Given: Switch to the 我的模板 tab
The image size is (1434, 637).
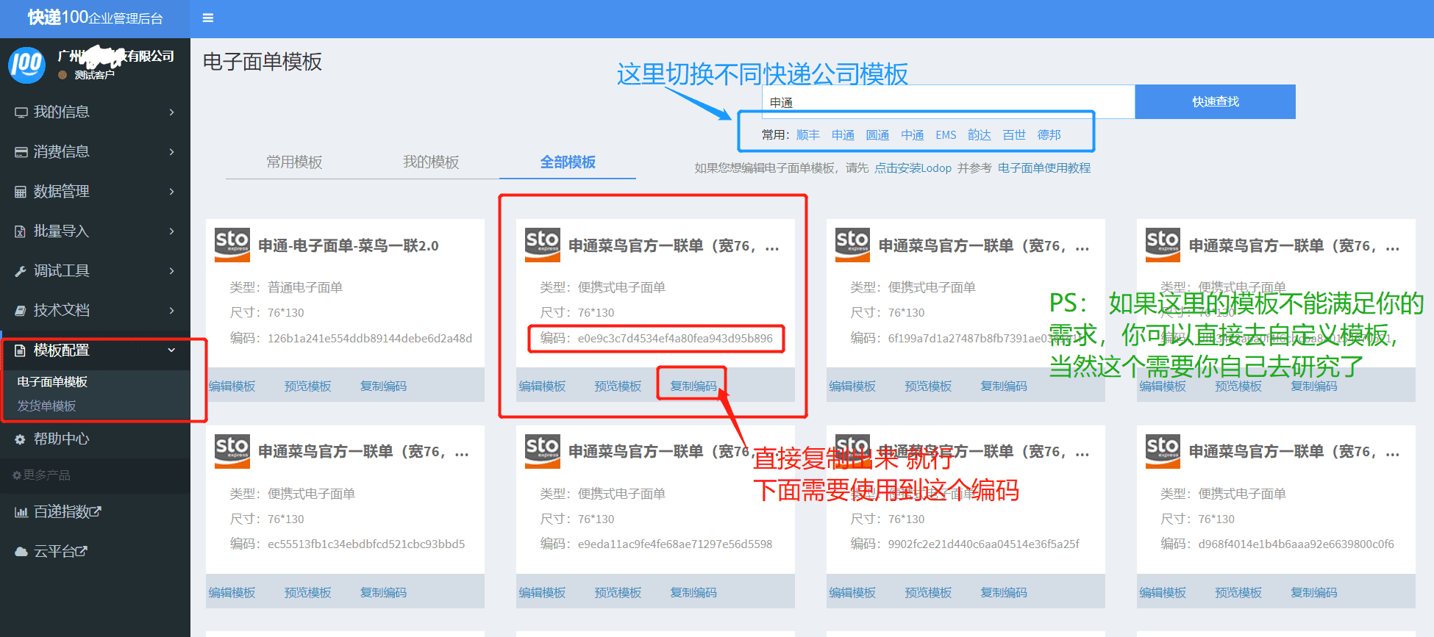Looking at the screenshot, I should click(431, 162).
